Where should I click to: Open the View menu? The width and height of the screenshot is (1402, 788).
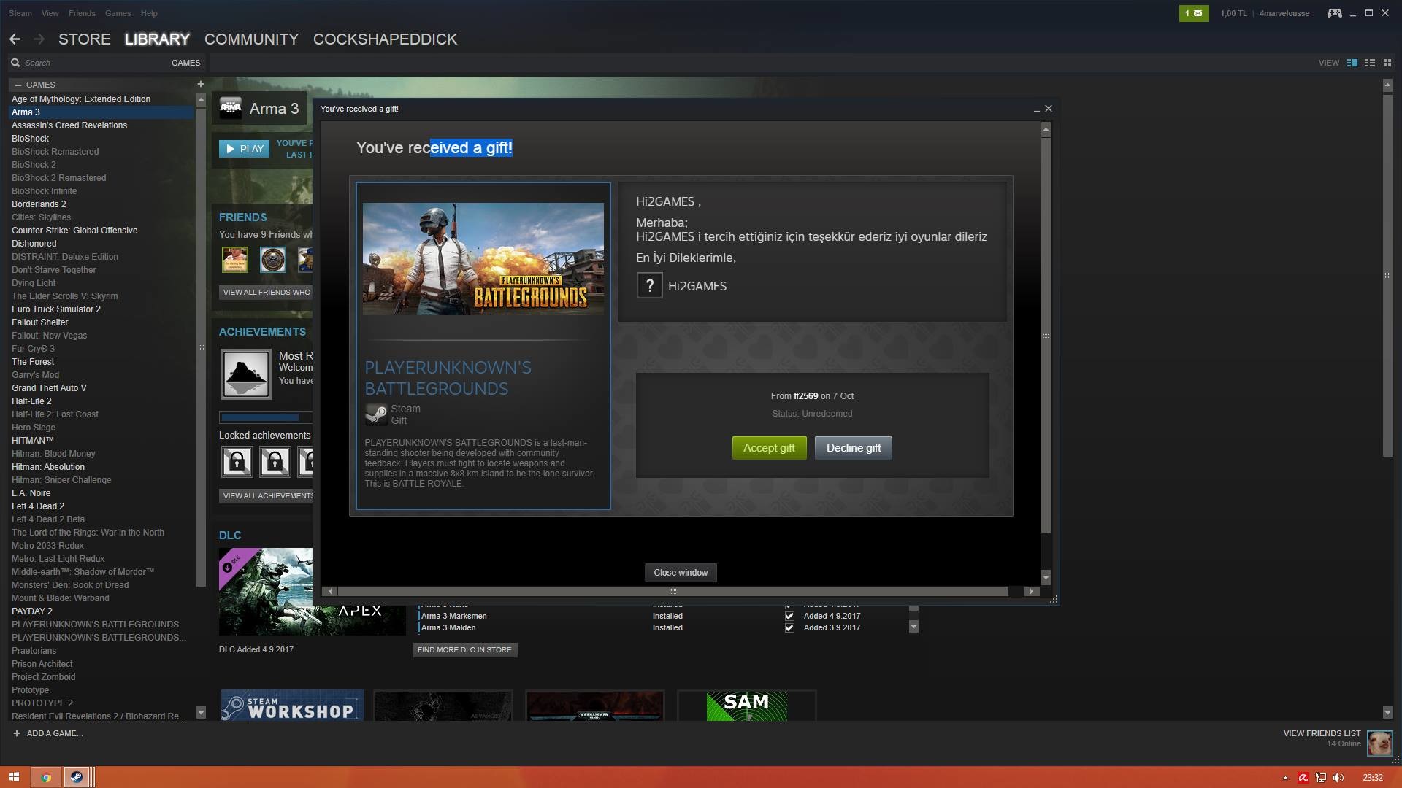(50, 13)
